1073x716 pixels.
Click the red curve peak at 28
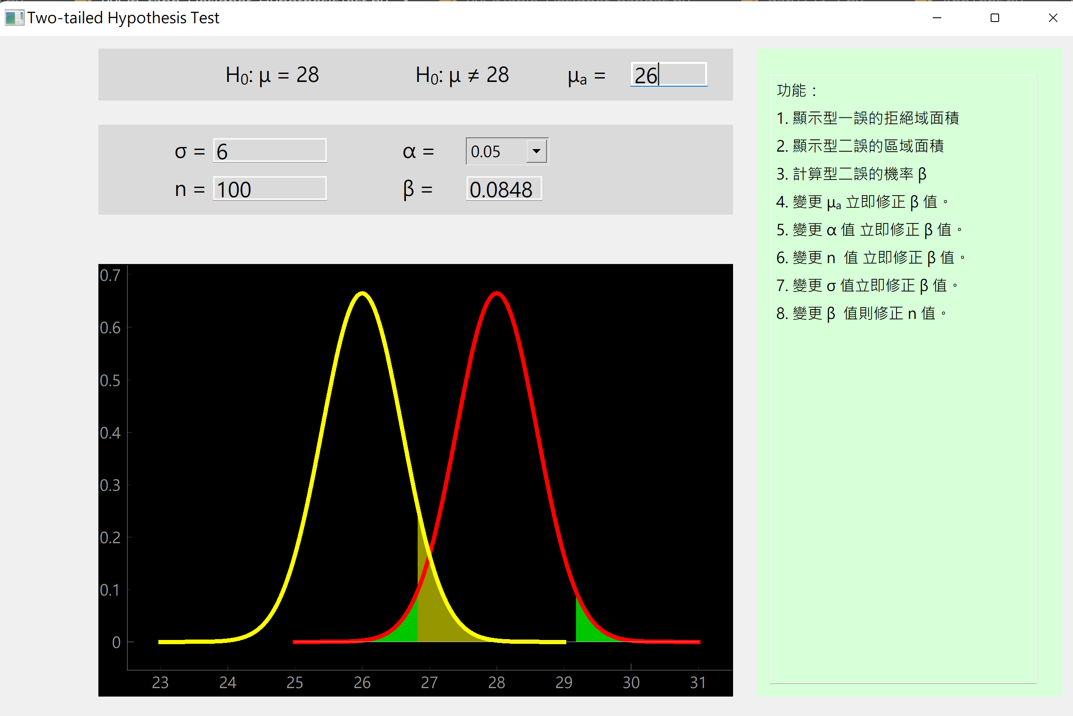[497, 293]
